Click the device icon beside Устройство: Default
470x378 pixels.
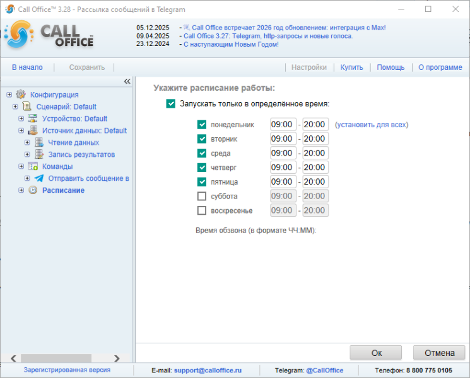pyautogui.click(x=33, y=118)
